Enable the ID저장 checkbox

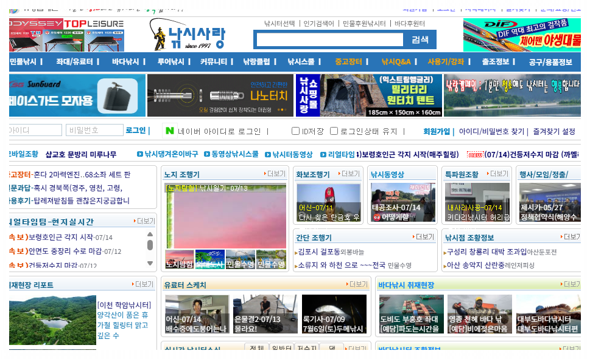pyautogui.click(x=295, y=130)
